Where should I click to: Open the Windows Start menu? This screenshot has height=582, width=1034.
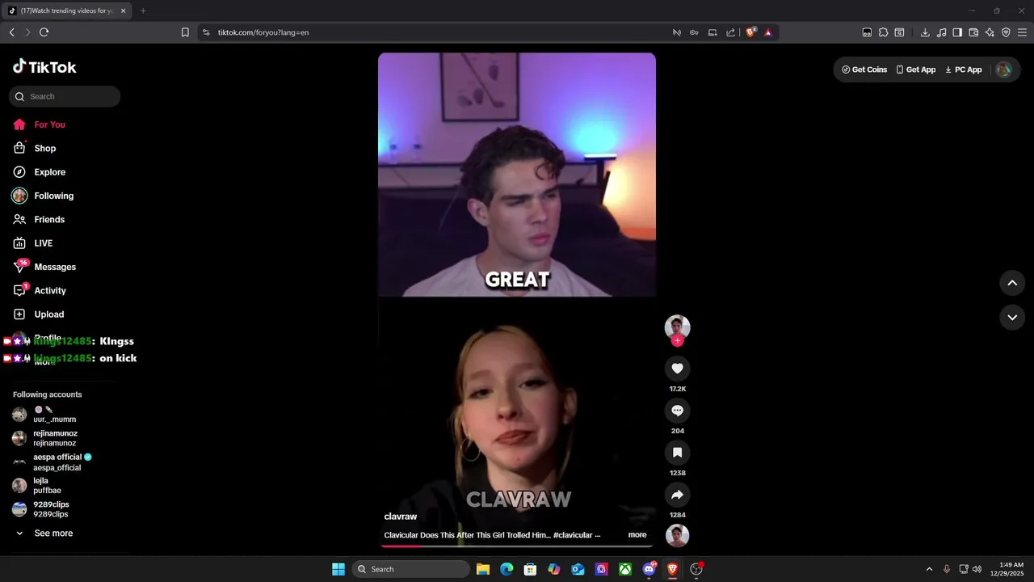pyautogui.click(x=338, y=569)
